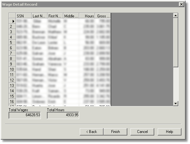Screen dimensions: 190x144
Task: Click the grid's top-left select-all corner
Action: pyautogui.click(x=12, y=16)
